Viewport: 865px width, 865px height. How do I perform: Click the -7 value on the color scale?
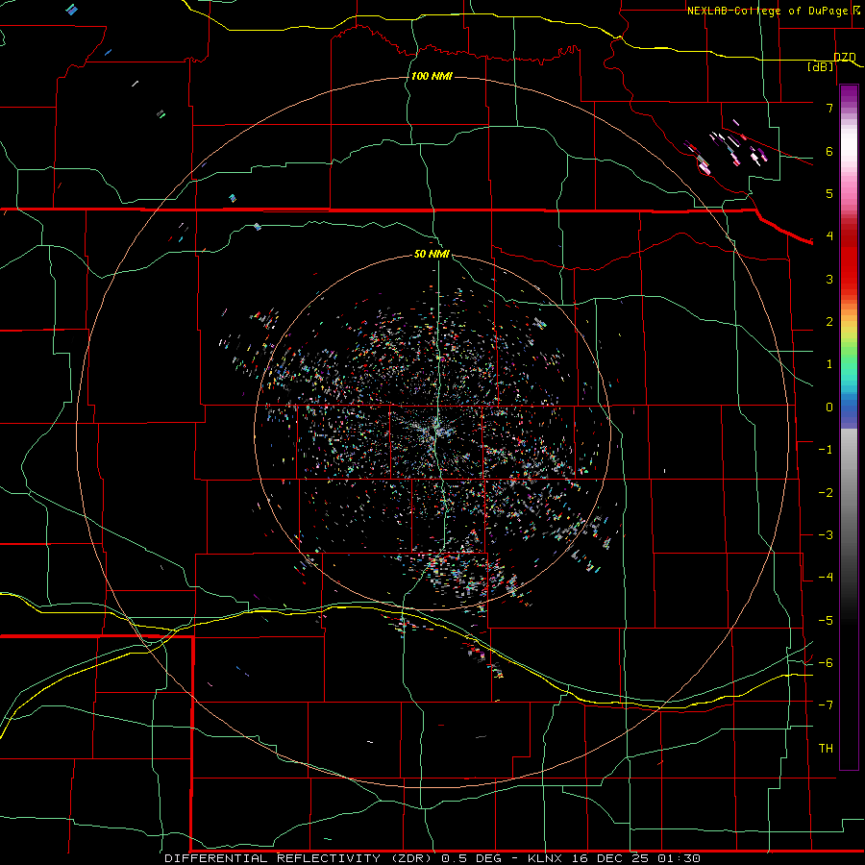pos(826,705)
